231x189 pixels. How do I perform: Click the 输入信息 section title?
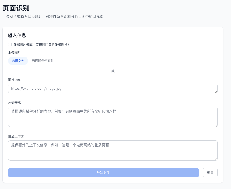[17, 35]
